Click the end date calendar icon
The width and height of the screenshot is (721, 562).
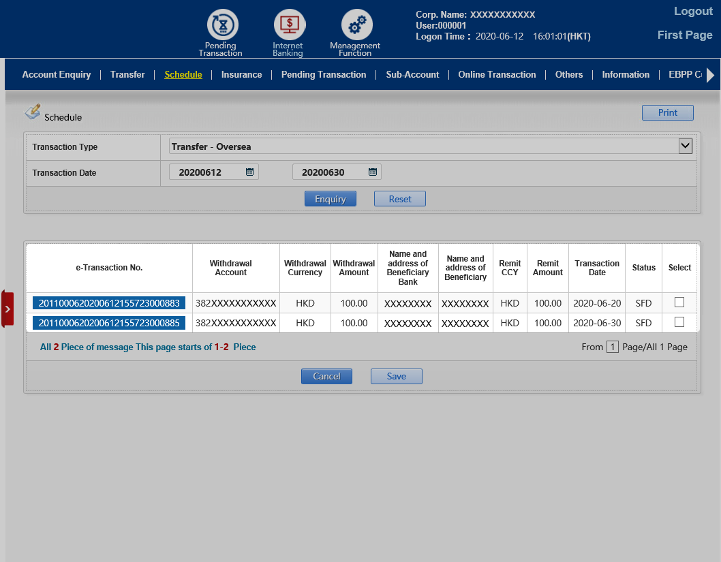pos(372,172)
